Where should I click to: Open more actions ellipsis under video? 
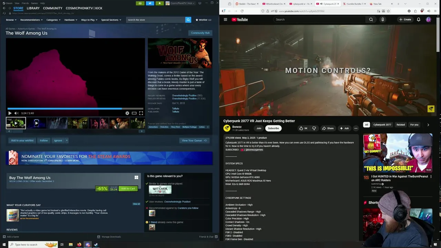pos(356,128)
